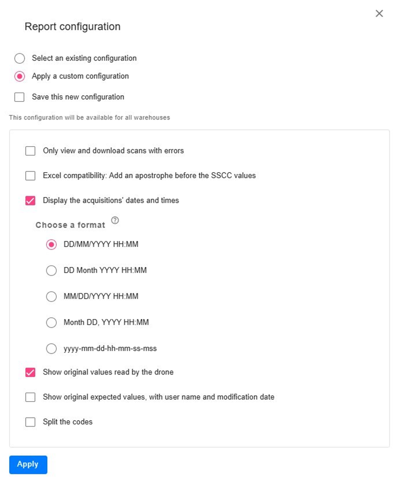Close the Report configuration dialog
The width and height of the screenshot is (402, 477).
tap(379, 13)
